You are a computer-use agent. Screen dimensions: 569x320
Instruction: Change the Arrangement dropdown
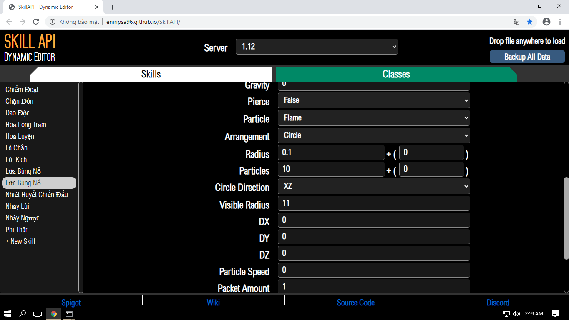pyautogui.click(x=374, y=135)
